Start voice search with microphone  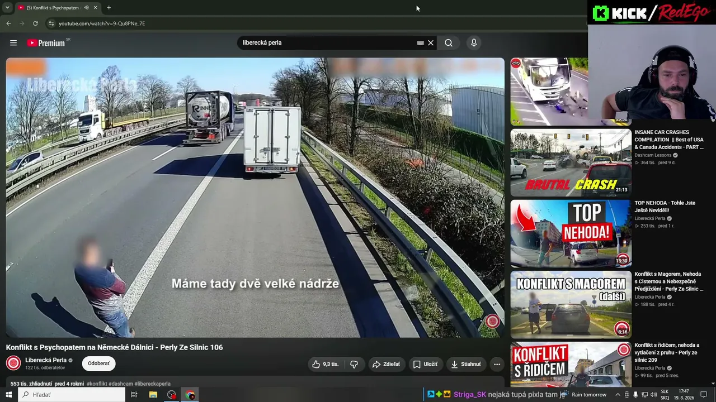474,43
